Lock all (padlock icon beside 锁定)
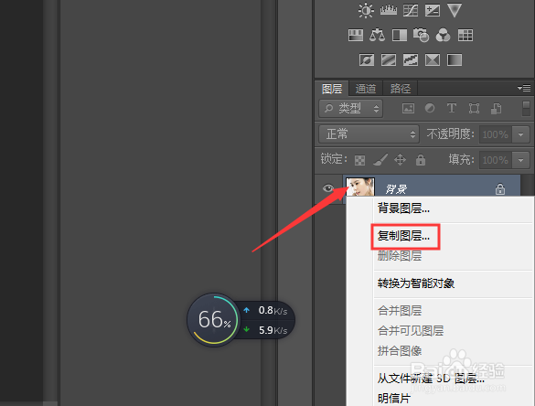Image resolution: width=535 pixels, height=406 pixels. click(x=421, y=160)
